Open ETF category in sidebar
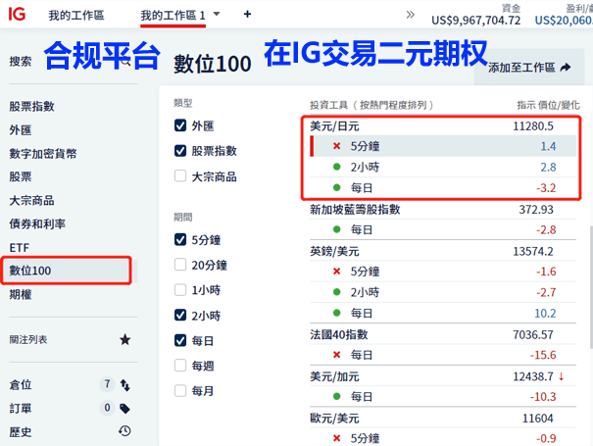The height and width of the screenshot is (446, 593). coord(20,248)
